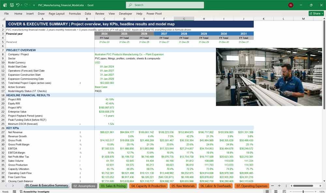Click the macro recording status icon
The width and height of the screenshot is (326, 193).
14,192
